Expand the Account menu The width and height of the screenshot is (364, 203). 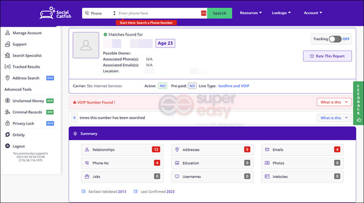pos(313,13)
